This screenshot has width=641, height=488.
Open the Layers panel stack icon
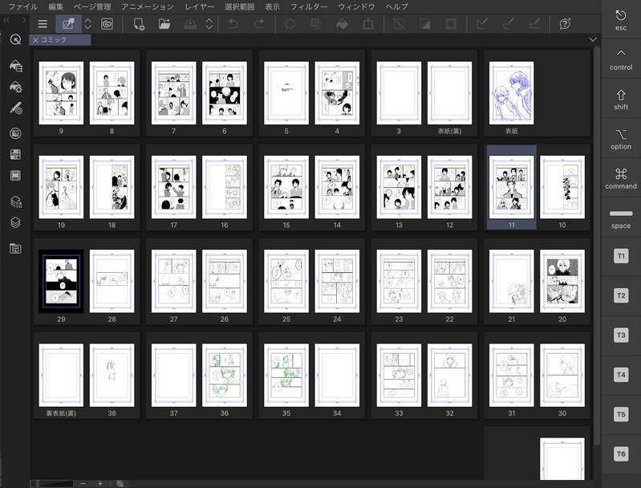15,222
